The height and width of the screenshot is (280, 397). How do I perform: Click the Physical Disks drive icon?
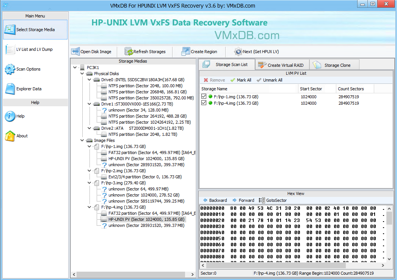click(x=89, y=74)
